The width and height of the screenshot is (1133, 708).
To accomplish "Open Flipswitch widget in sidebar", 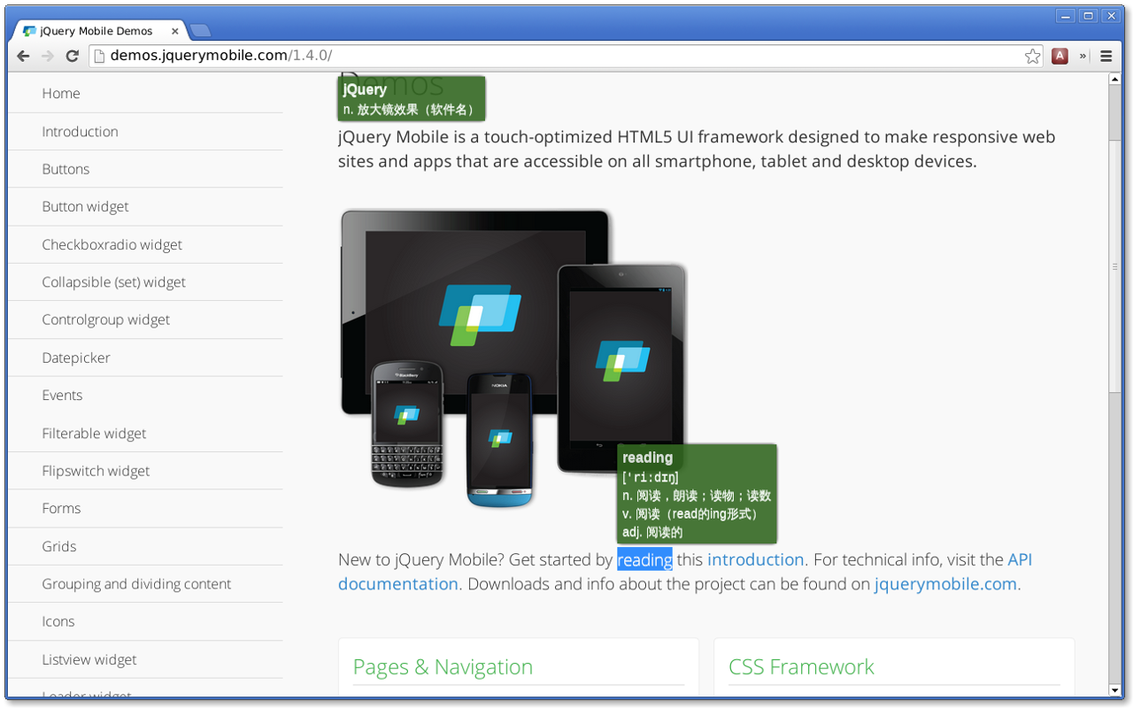I will [x=145, y=471].
